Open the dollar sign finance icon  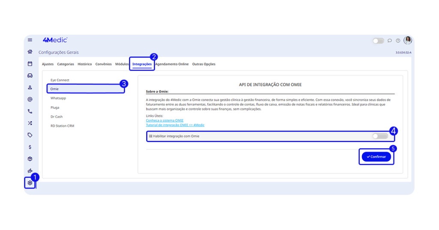point(30,147)
